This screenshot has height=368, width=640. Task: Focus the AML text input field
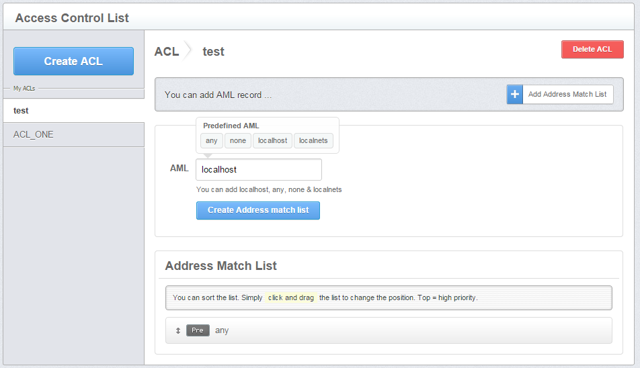point(258,170)
